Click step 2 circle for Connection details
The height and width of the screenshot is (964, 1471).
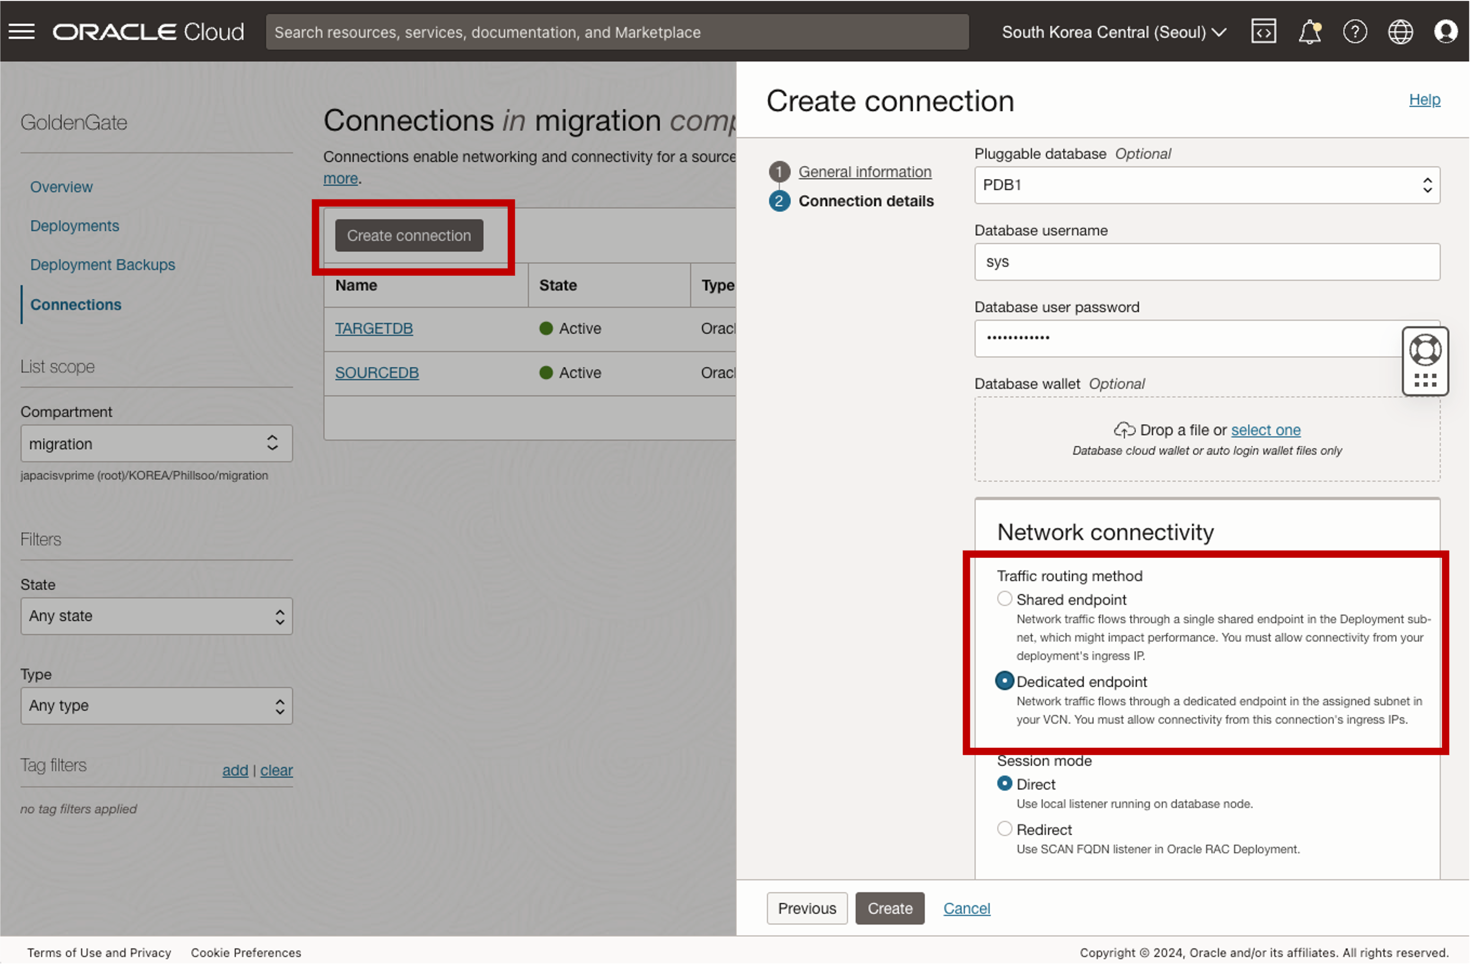tap(779, 201)
